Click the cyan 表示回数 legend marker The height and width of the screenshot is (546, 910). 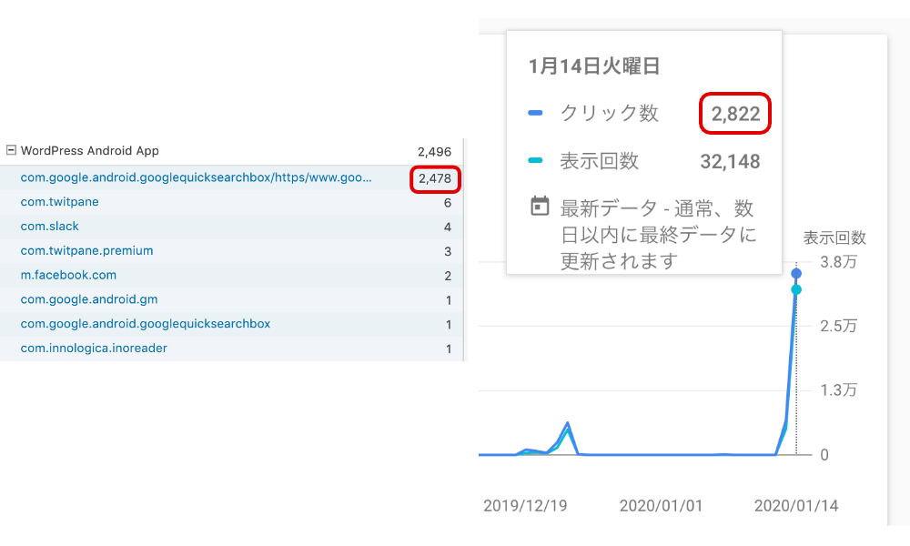pos(535,159)
